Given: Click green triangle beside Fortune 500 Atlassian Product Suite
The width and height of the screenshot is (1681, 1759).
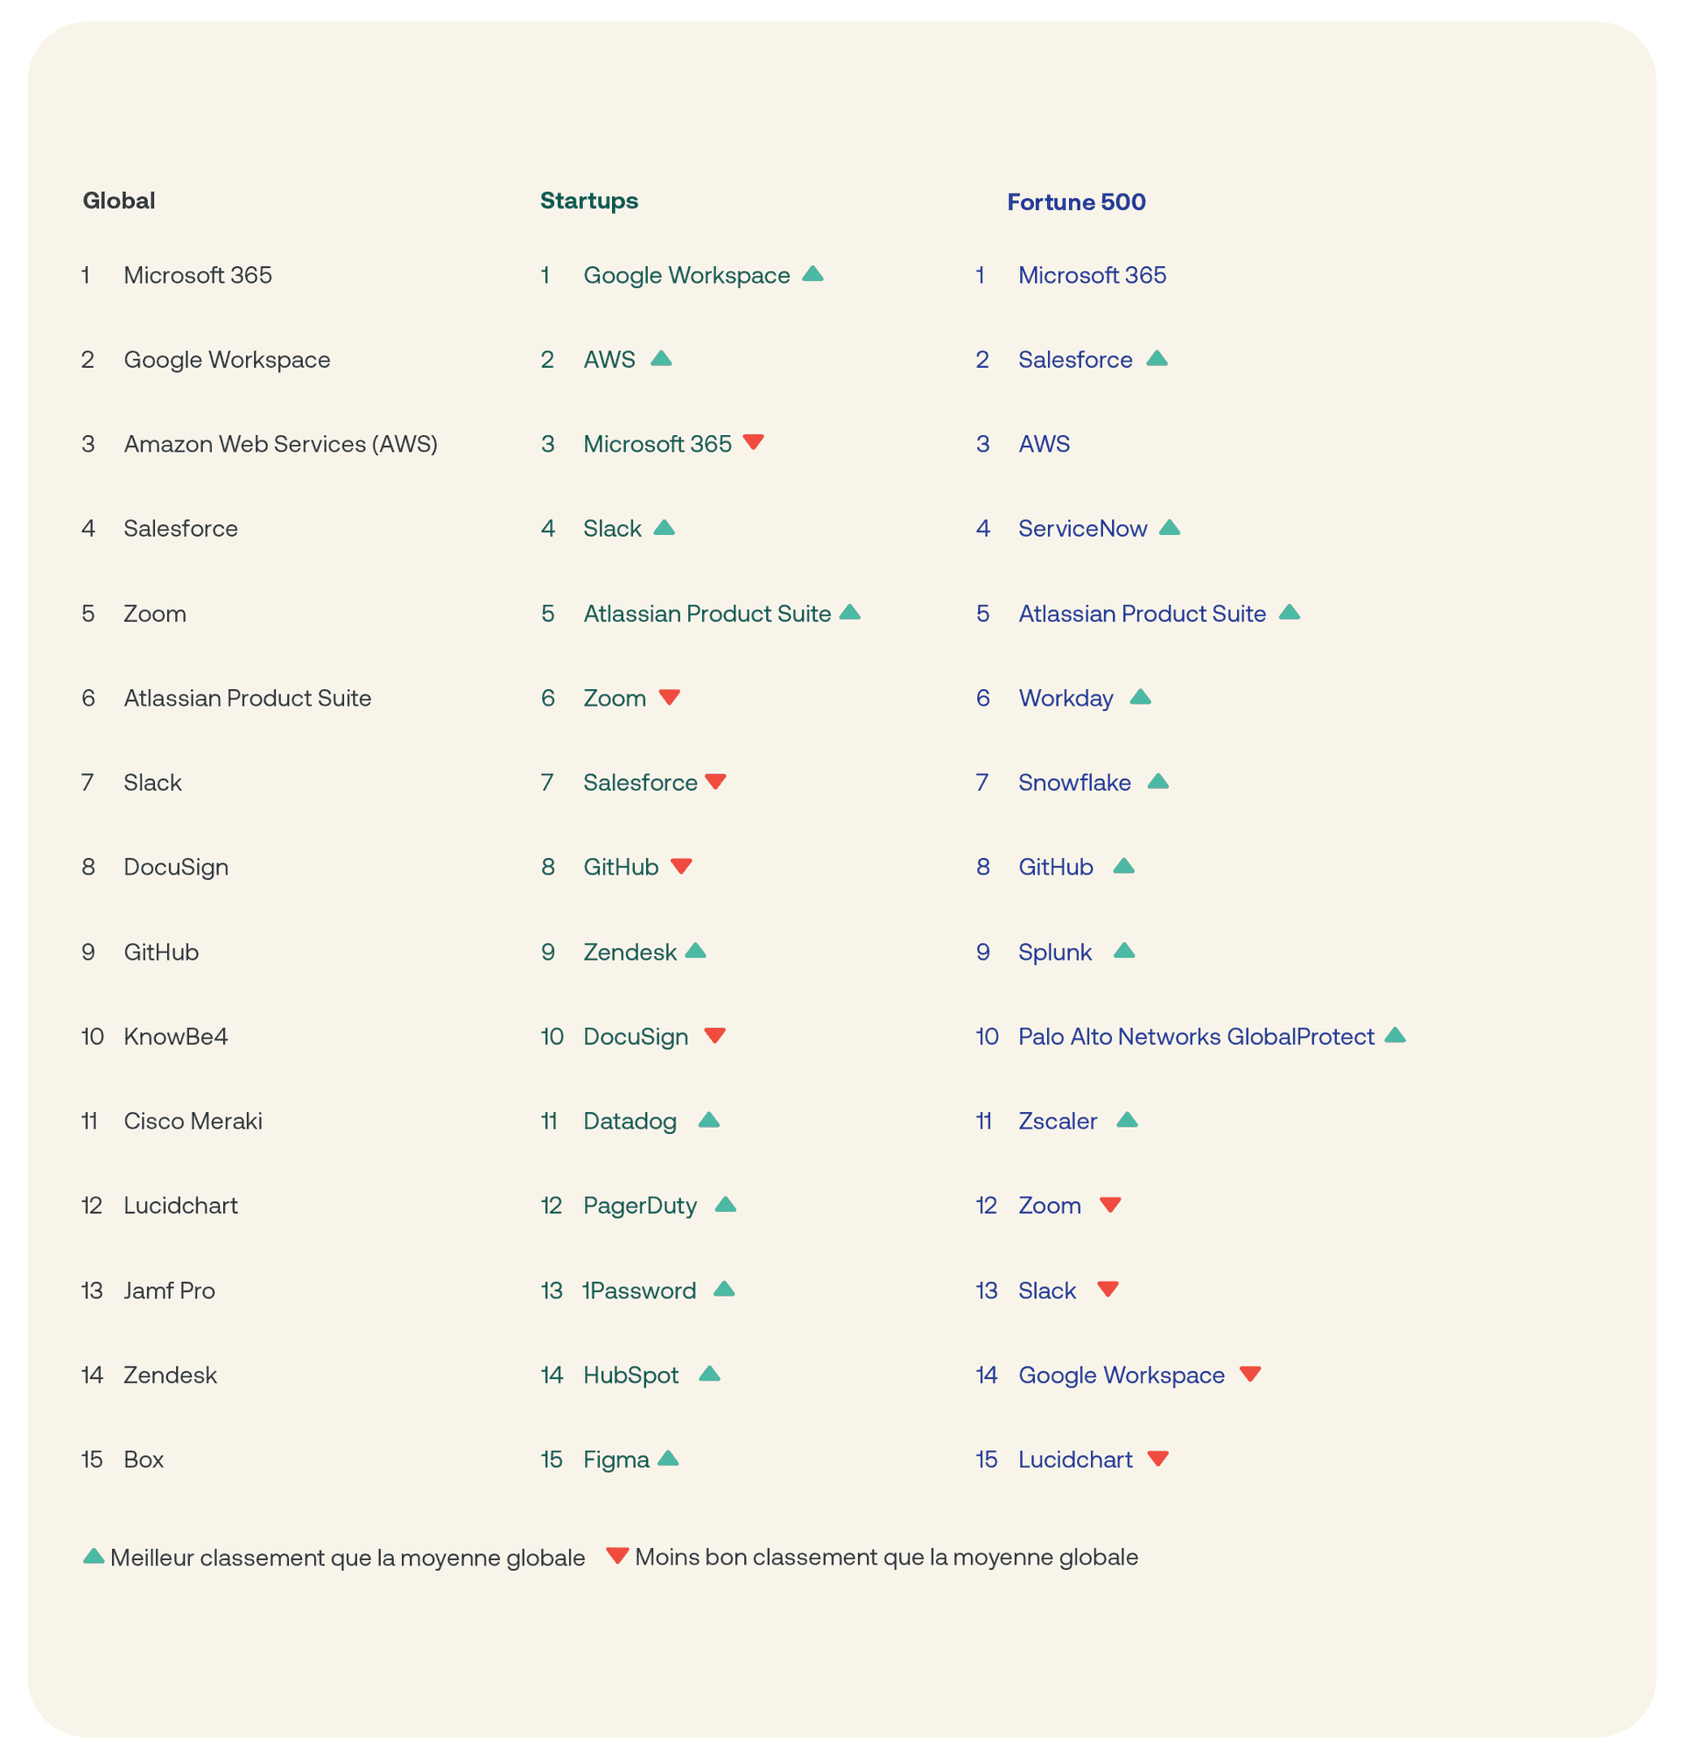Looking at the screenshot, I should tap(1289, 612).
